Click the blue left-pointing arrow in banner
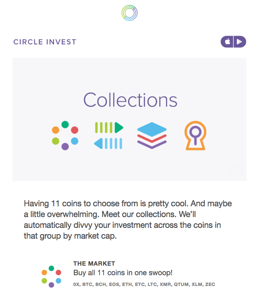Viewport: 259px width, 303px height. [98, 144]
